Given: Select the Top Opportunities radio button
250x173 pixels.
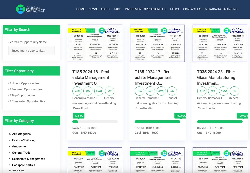Looking at the screenshot, I should pos(10,95).
